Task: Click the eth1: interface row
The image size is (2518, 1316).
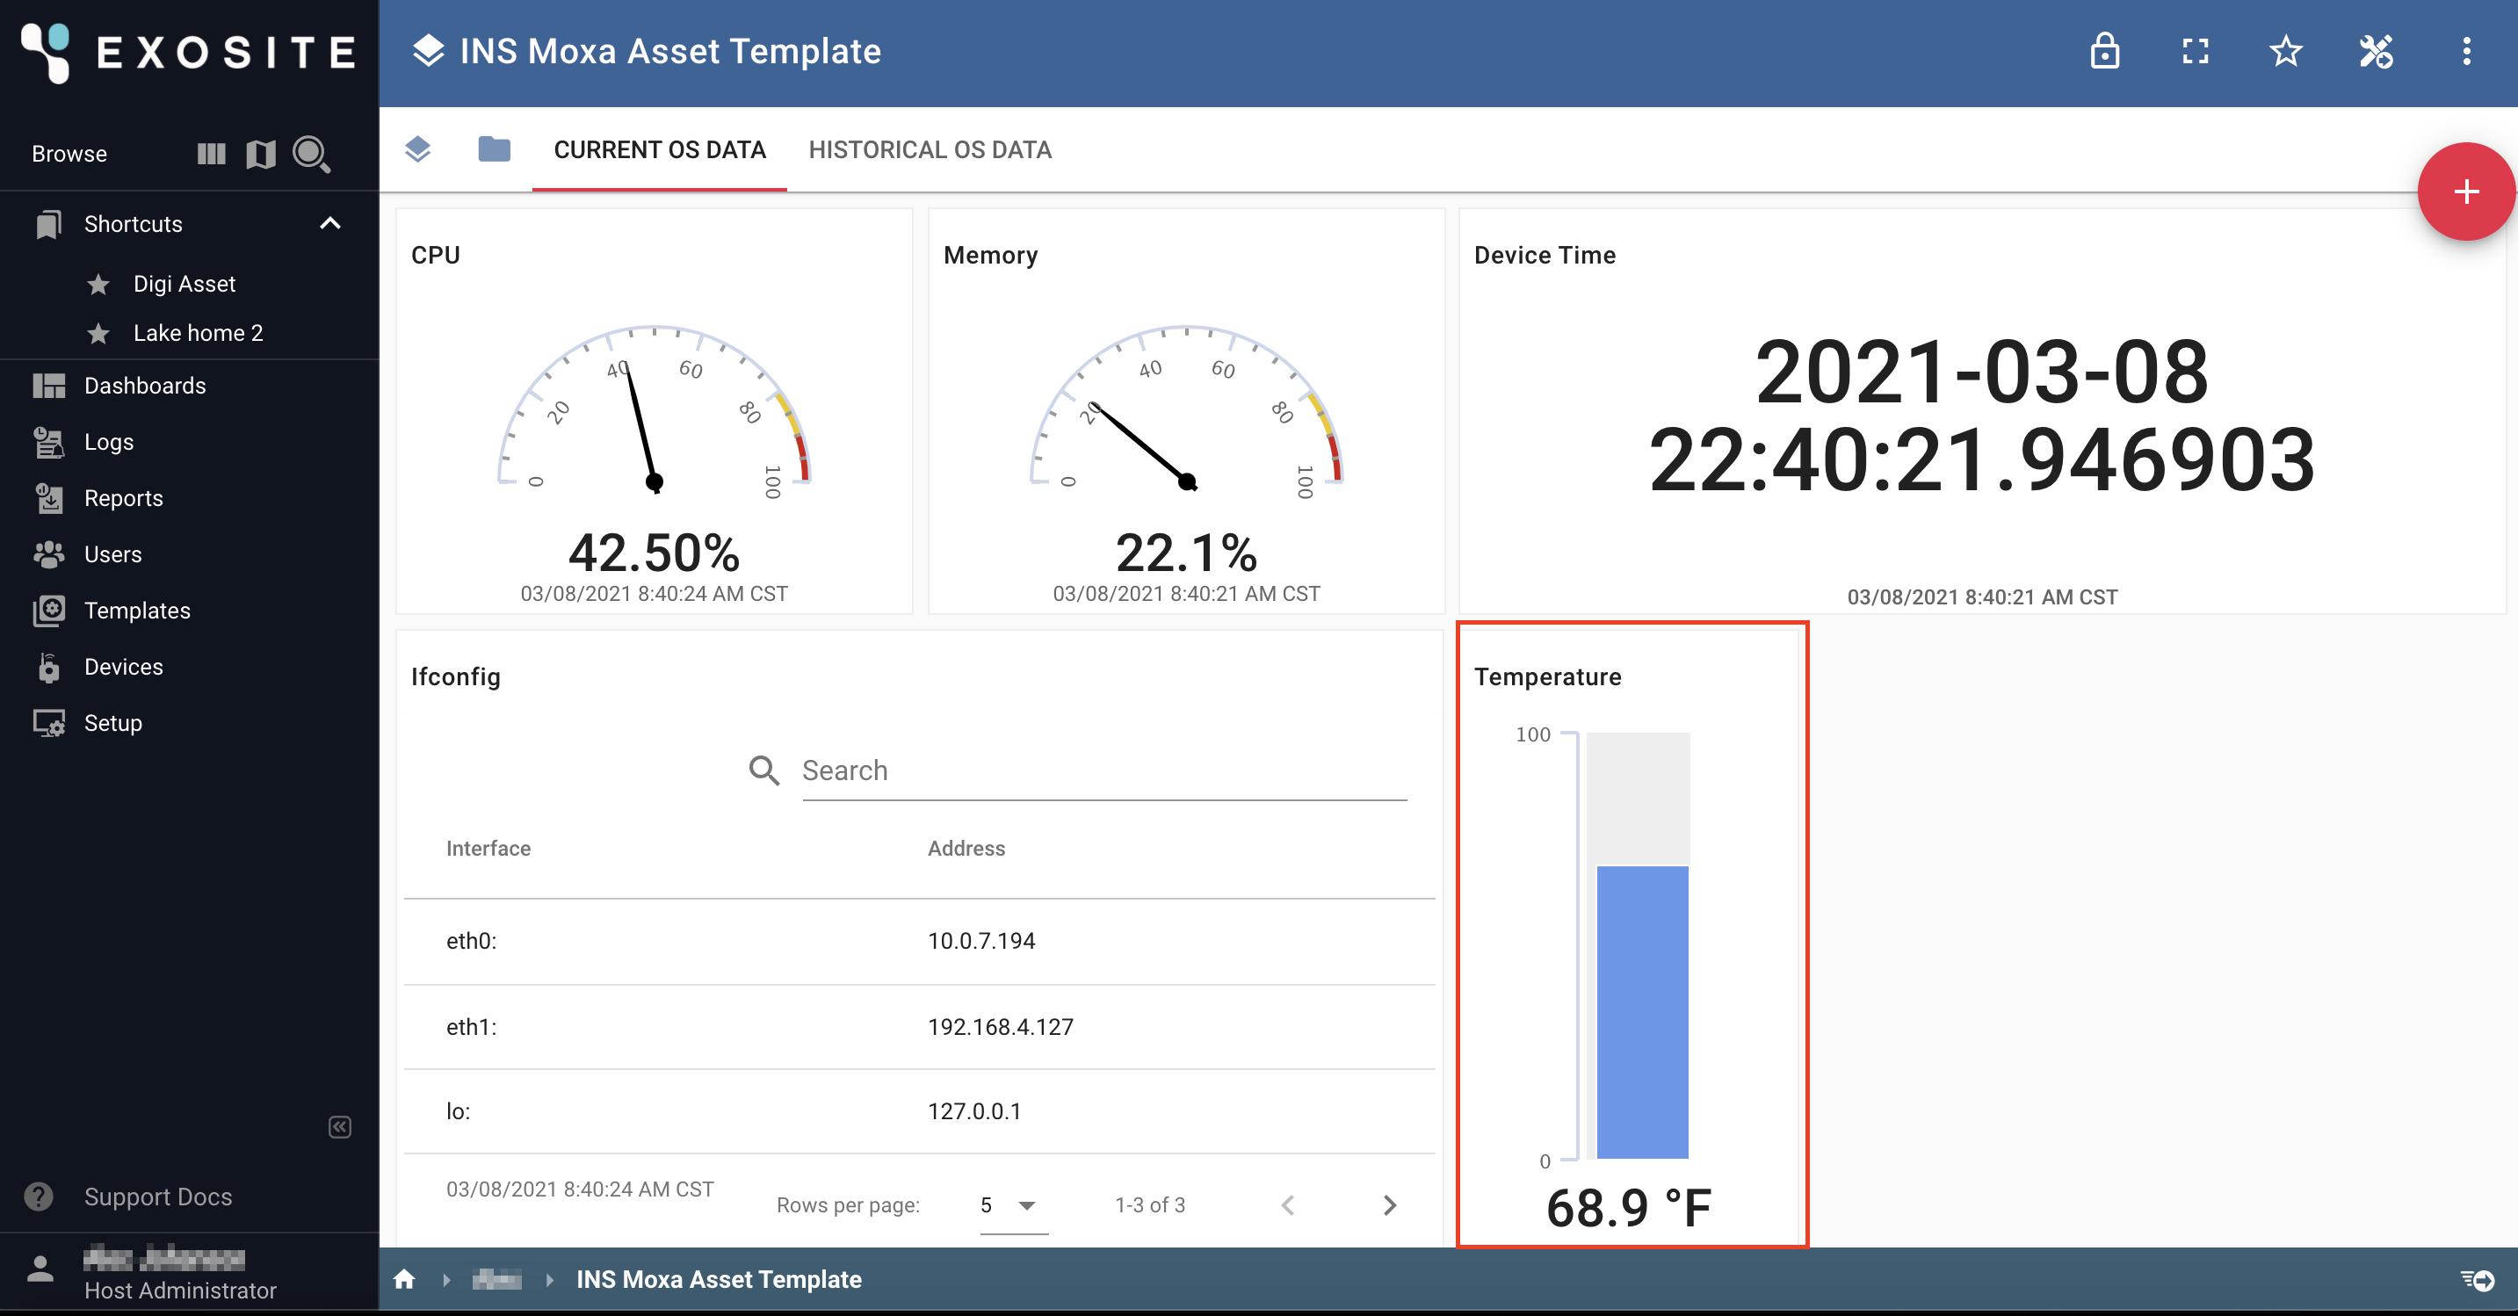Action: [x=919, y=1028]
